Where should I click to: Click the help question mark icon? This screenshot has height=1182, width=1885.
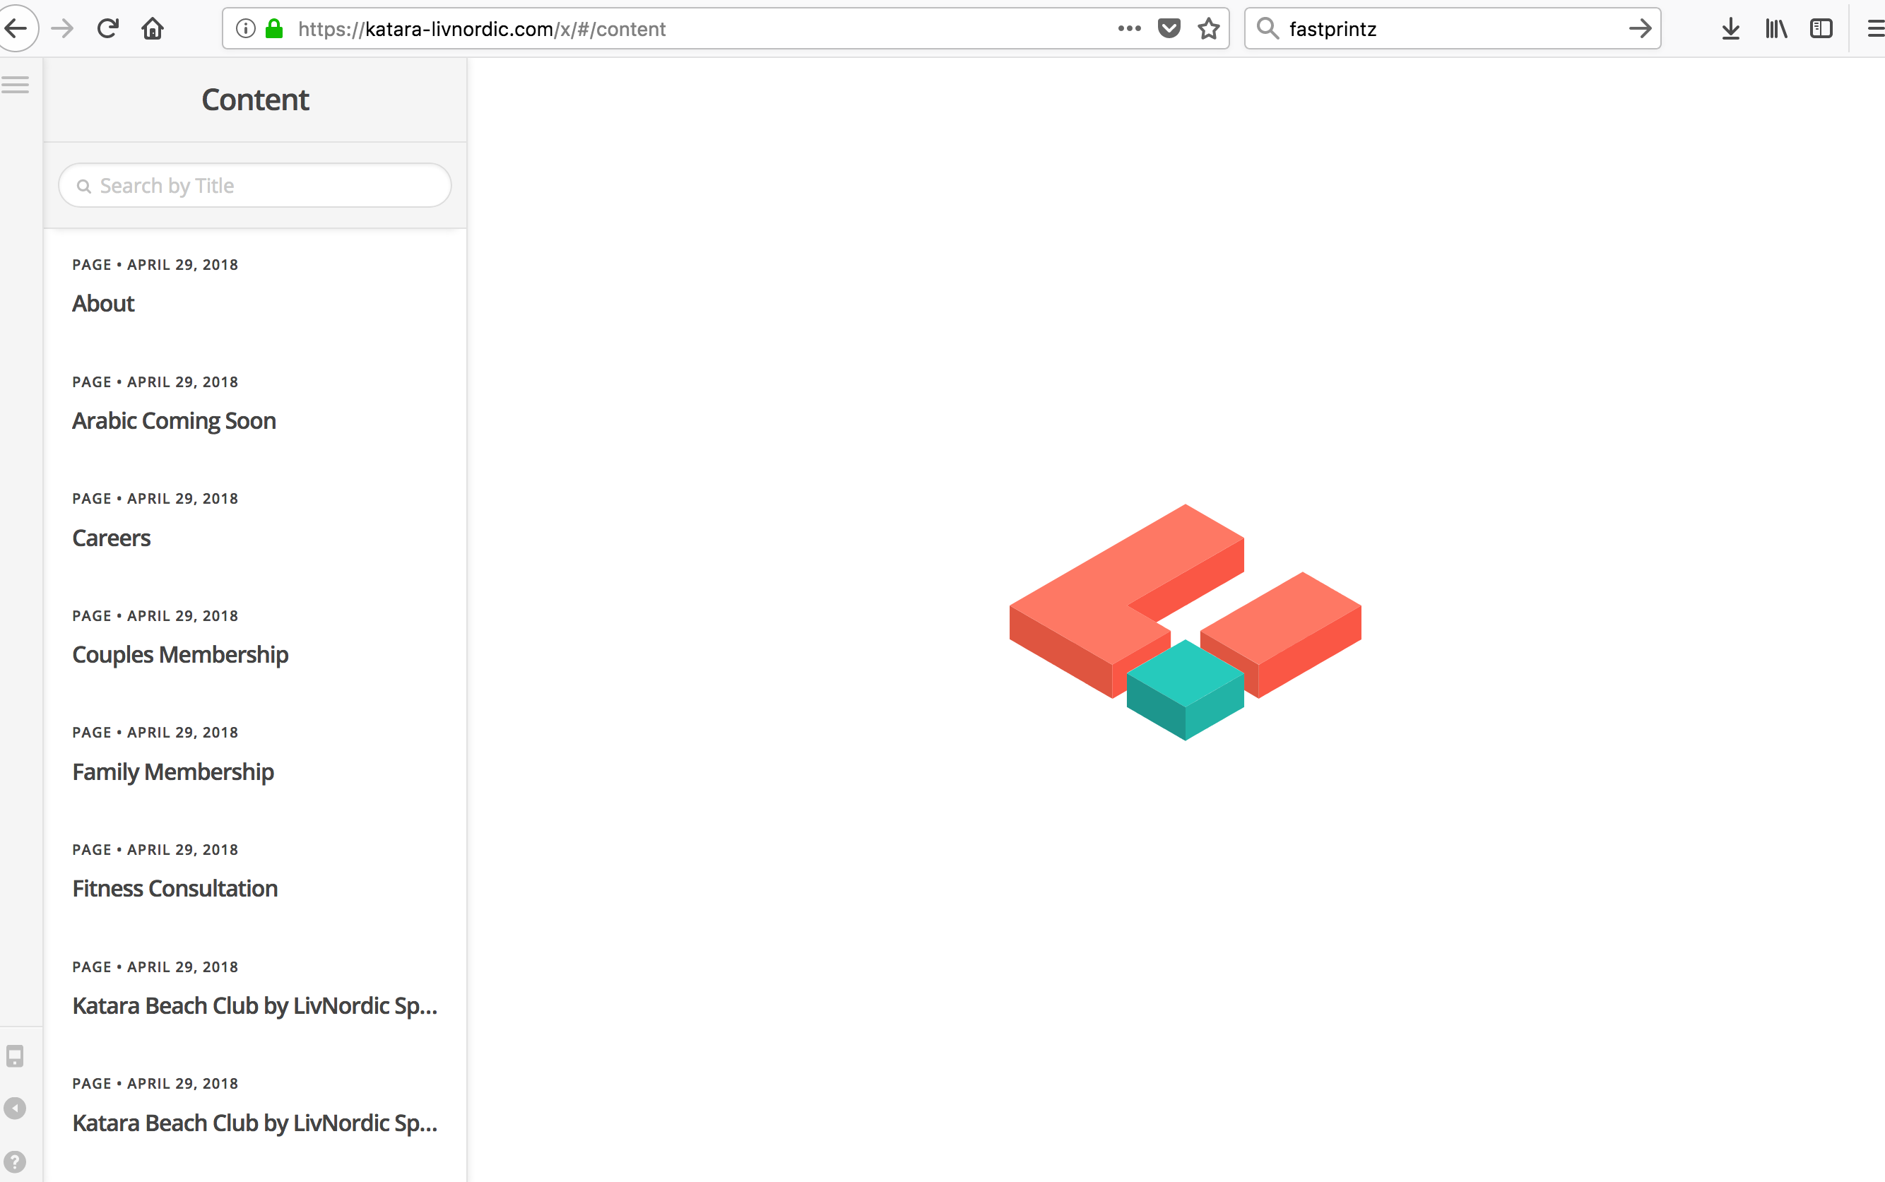pyautogui.click(x=15, y=1162)
